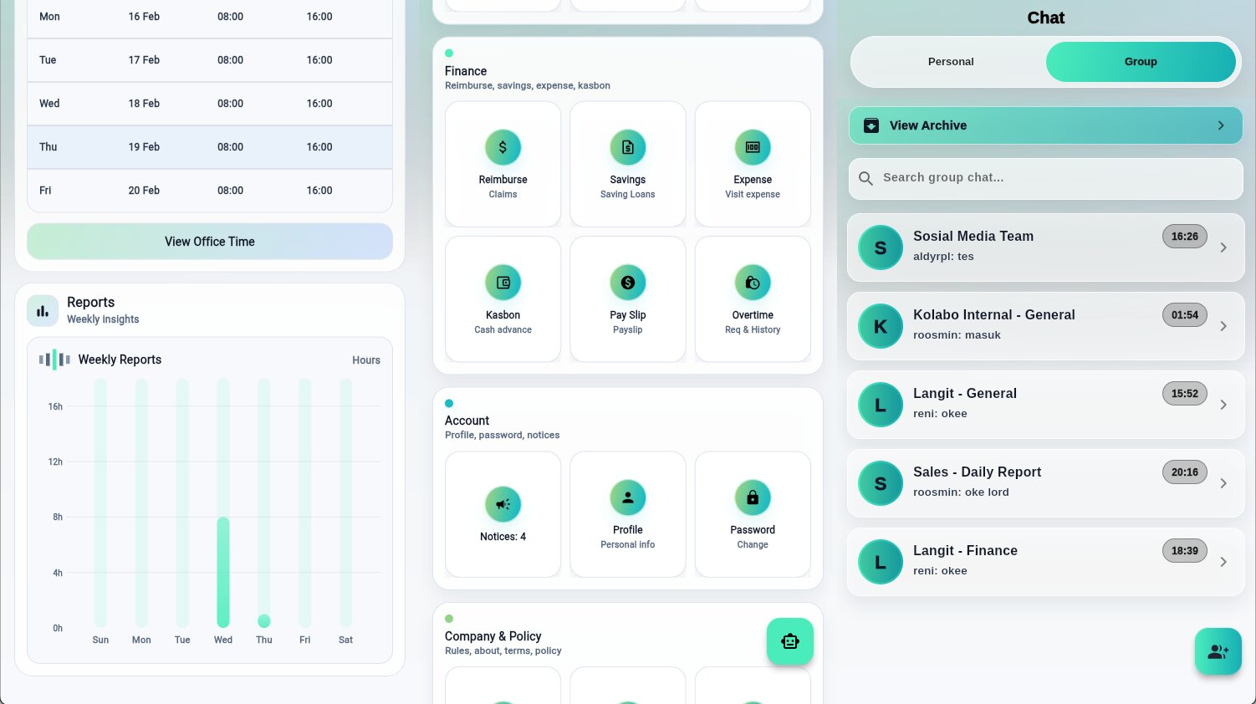Screen dimensions: 1256x704
Task: Open the Profile personal info card
Action: (x=627, y=514)
